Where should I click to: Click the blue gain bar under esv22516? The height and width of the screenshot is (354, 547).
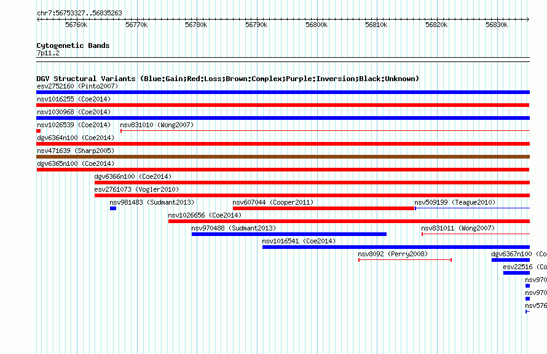[x=517, y=273]
